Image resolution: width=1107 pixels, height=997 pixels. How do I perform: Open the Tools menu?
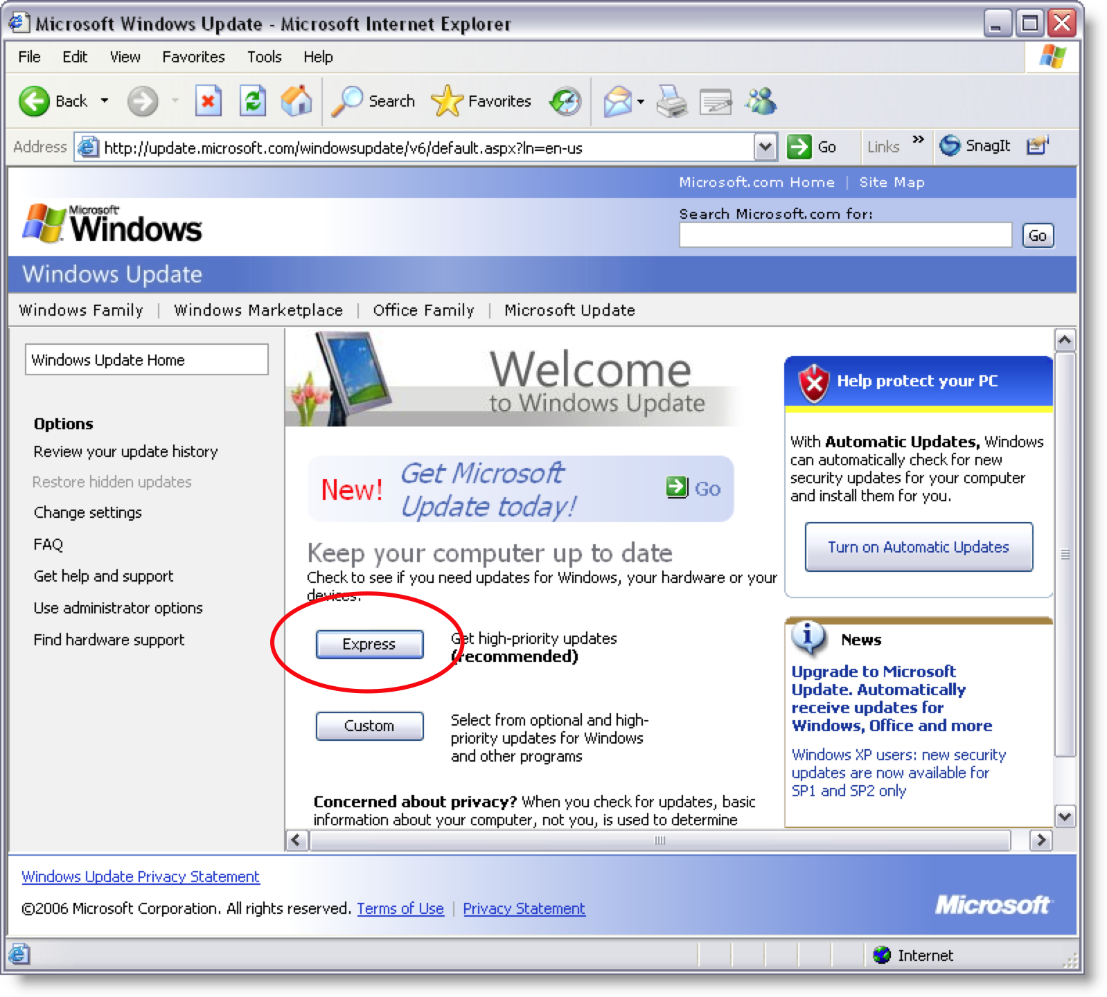[265, 57]
